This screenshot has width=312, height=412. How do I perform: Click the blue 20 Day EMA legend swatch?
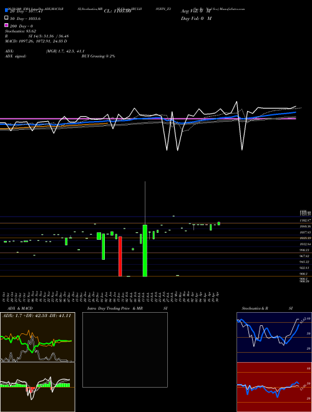(x=6, y=11)
